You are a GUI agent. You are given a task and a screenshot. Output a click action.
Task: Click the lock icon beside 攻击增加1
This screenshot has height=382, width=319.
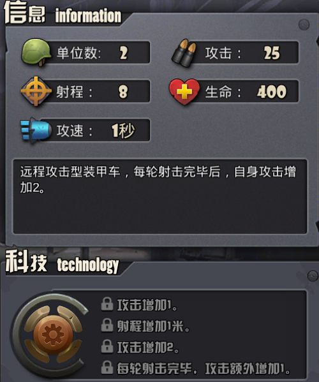[x=107, y=304]
